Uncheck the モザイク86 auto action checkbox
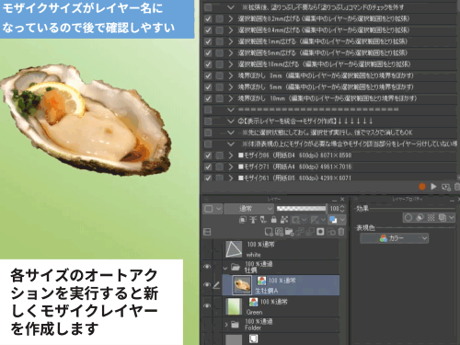This screenshot has height=345, width=460. pos(208,155)
